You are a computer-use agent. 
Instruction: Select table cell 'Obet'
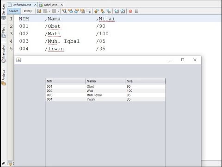pos(105,86)
